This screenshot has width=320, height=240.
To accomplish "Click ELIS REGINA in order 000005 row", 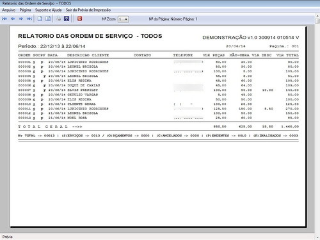I will [79, 81].
